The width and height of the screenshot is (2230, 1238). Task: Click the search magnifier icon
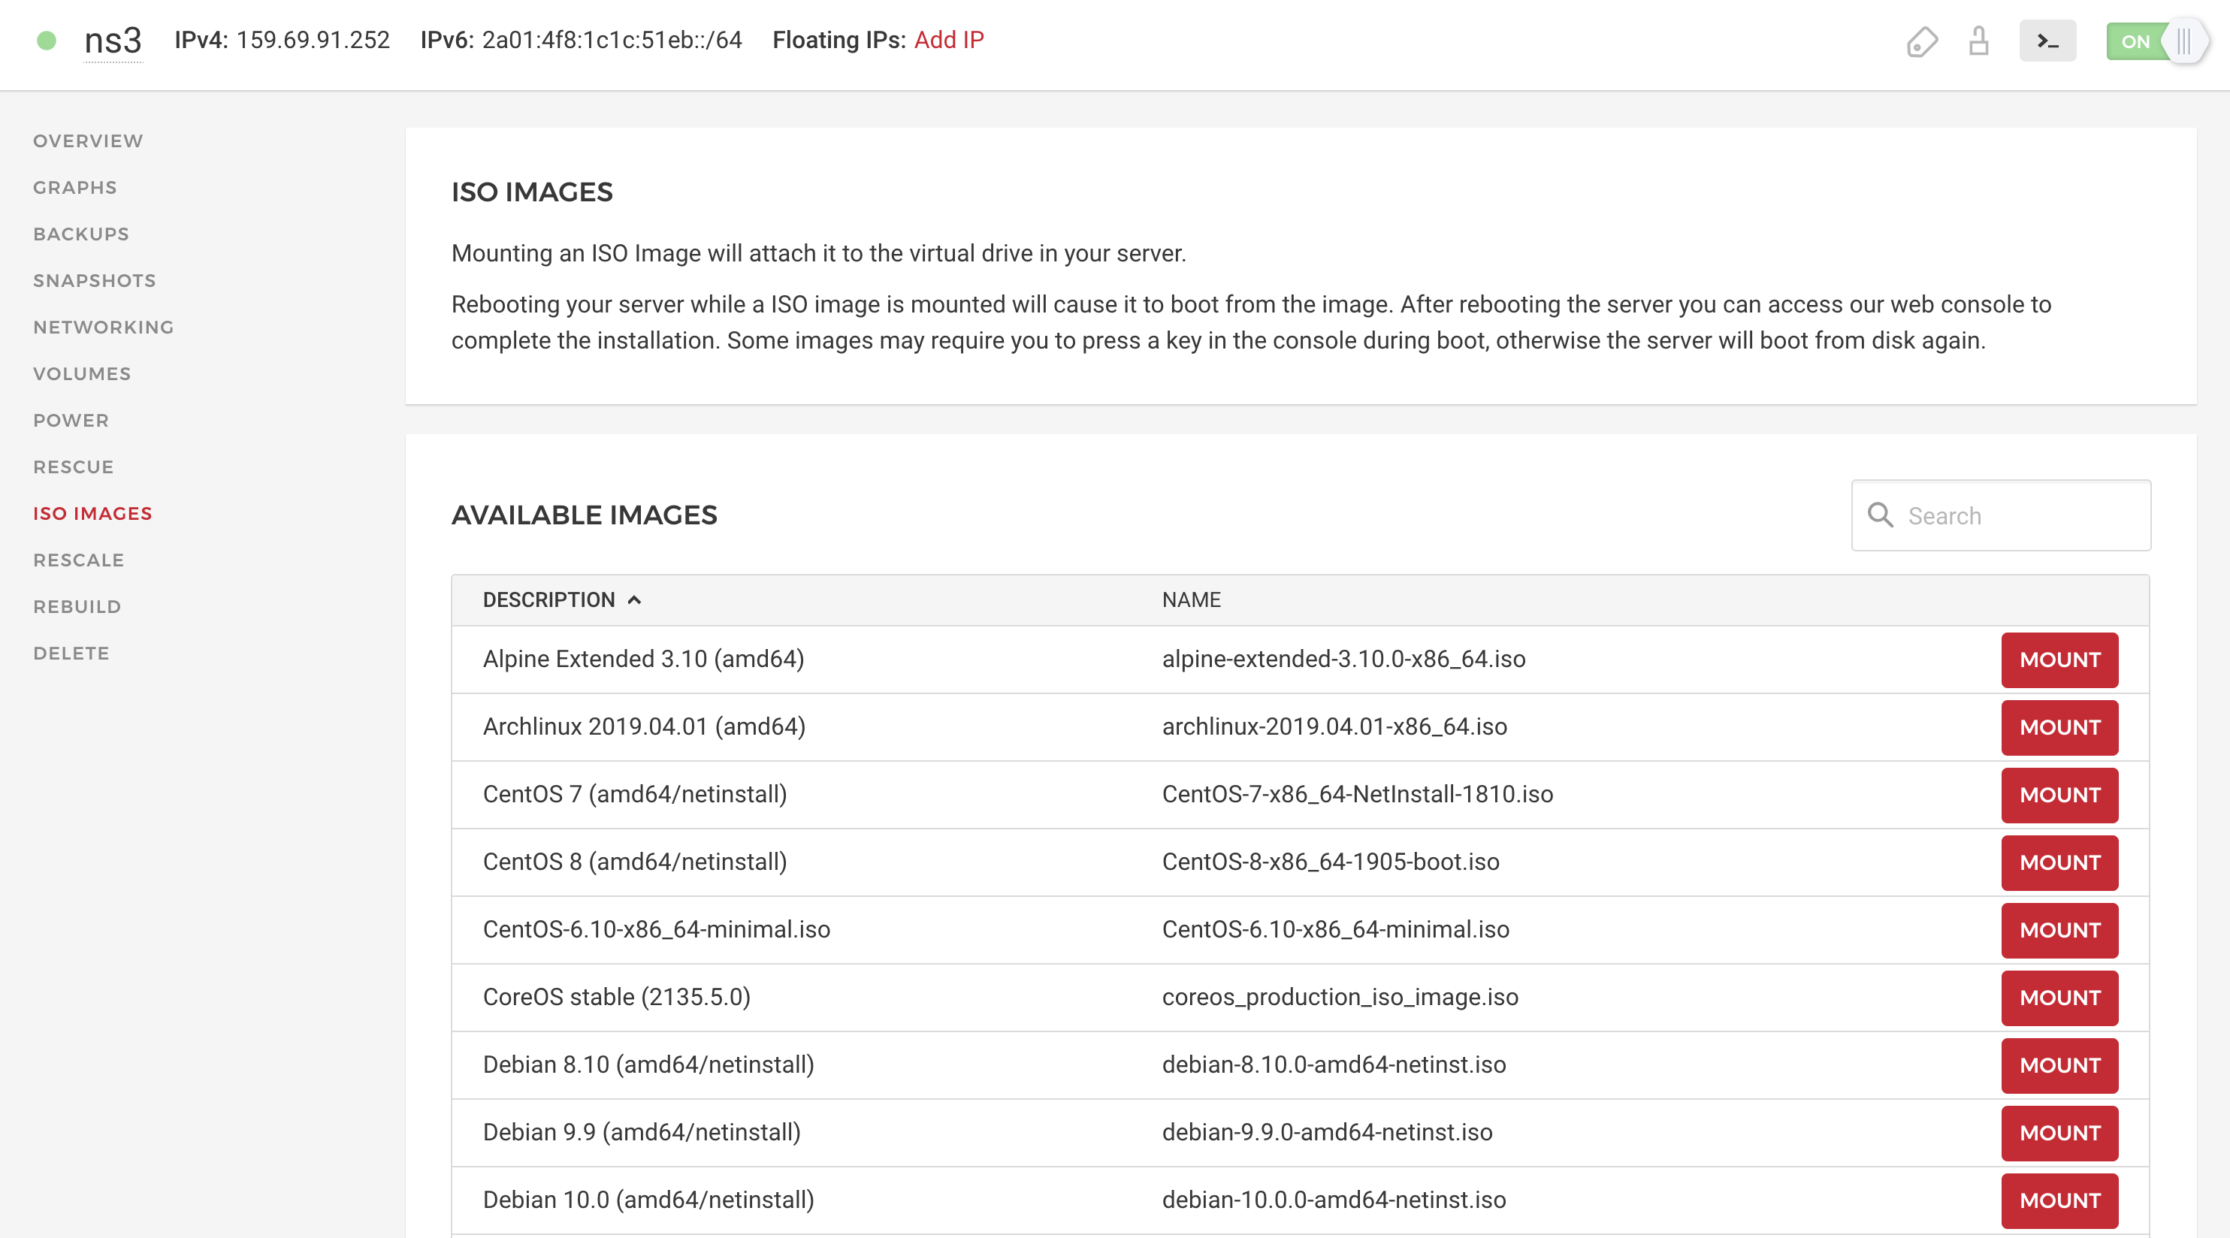(x=1879, y=515)
